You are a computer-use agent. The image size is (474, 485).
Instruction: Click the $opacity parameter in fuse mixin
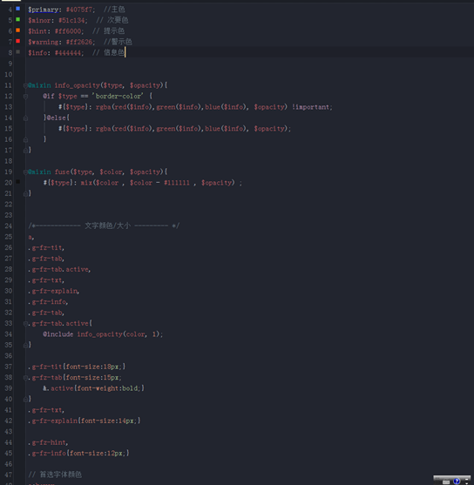(x=146, y=172)
